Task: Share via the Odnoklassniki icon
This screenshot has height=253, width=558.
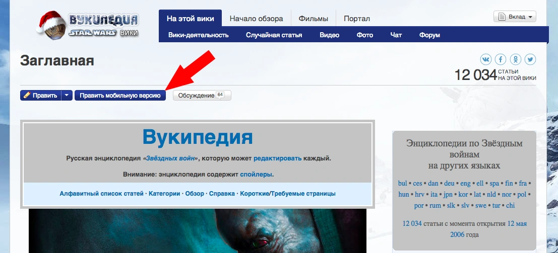Action: [x=516, y=59]
